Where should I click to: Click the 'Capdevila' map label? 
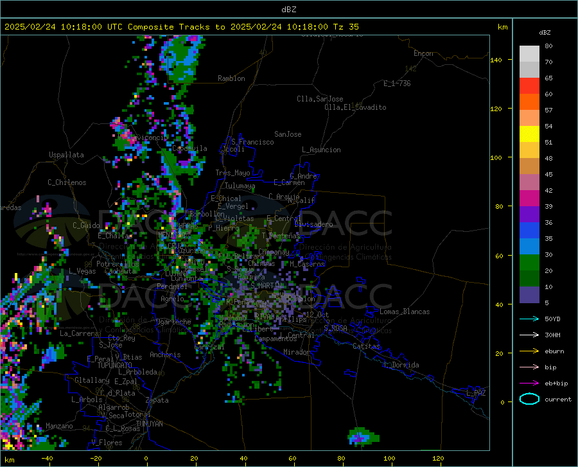tap(189, 148)
